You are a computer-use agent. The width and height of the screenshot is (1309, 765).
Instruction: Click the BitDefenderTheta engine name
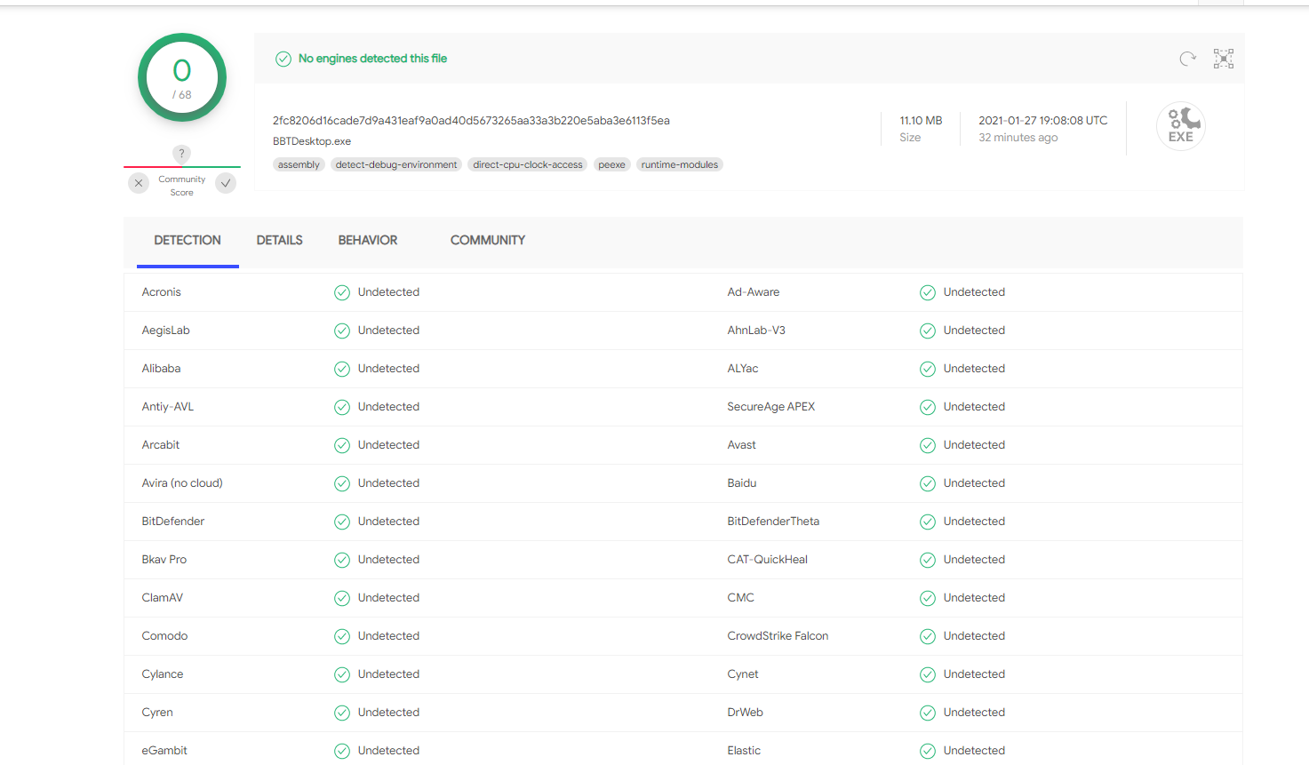pyautogui.click(x=773, y=522)
